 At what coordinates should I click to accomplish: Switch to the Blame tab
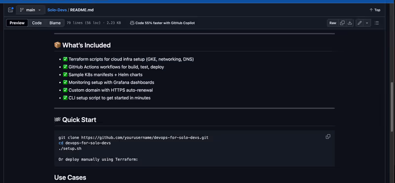click(x=55, y=23)
